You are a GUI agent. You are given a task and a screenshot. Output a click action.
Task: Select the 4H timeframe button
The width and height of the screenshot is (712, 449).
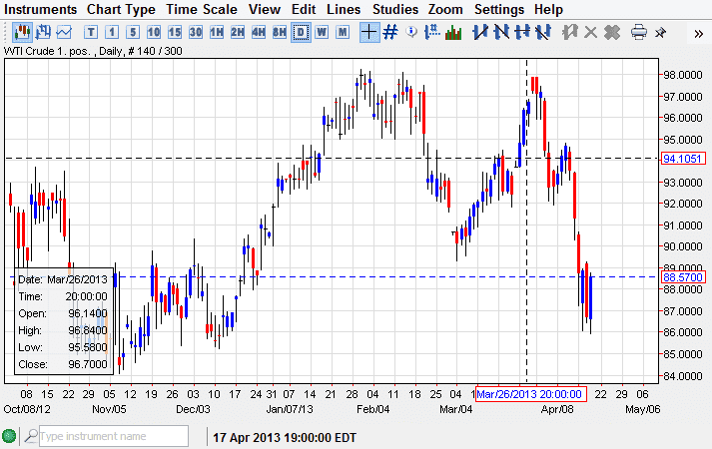[259, 32]
